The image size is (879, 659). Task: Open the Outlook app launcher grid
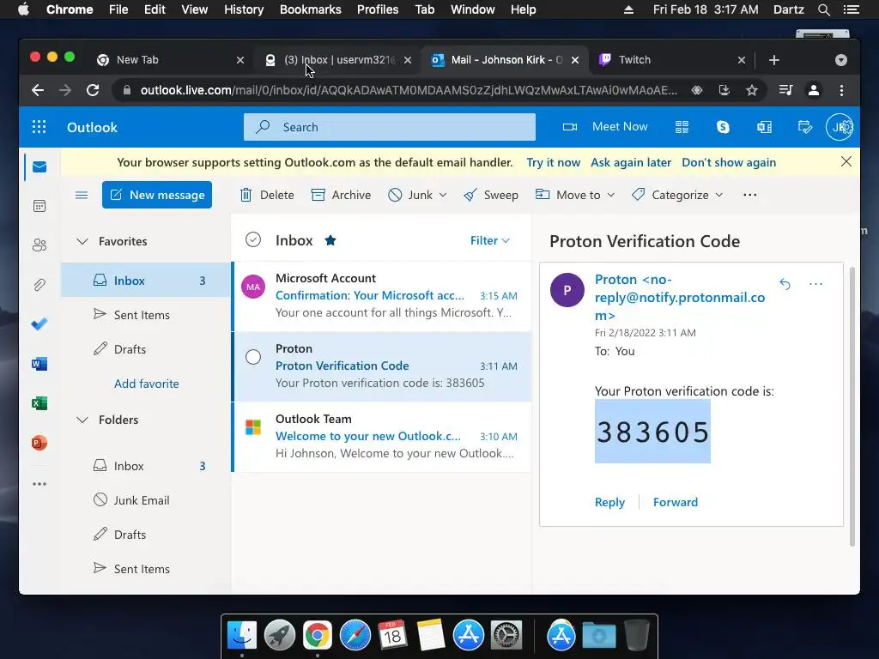click(39, 127)
